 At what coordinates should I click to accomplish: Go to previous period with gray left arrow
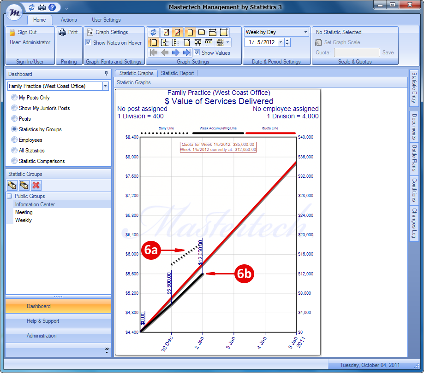click(164, 52)
